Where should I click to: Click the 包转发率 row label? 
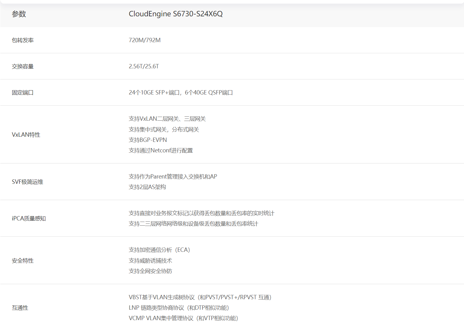(22, 40)
